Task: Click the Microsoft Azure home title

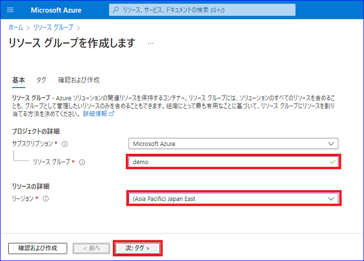Action: 56,10
